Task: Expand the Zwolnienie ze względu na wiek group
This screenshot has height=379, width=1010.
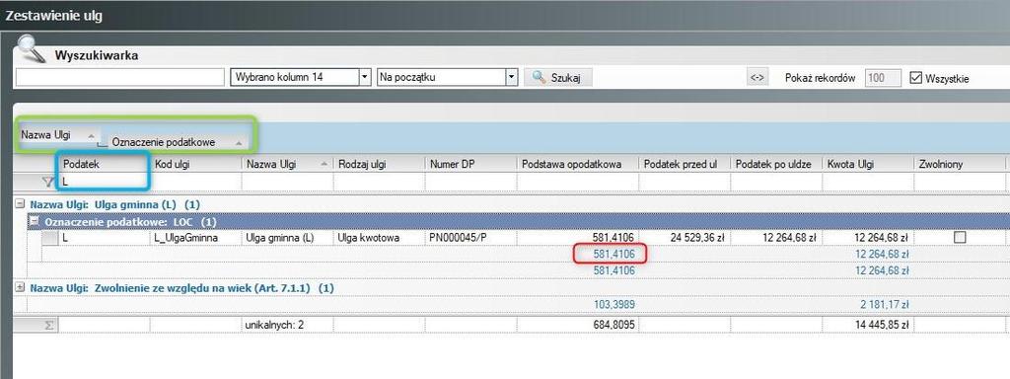Action: click(x=20, y=287)
